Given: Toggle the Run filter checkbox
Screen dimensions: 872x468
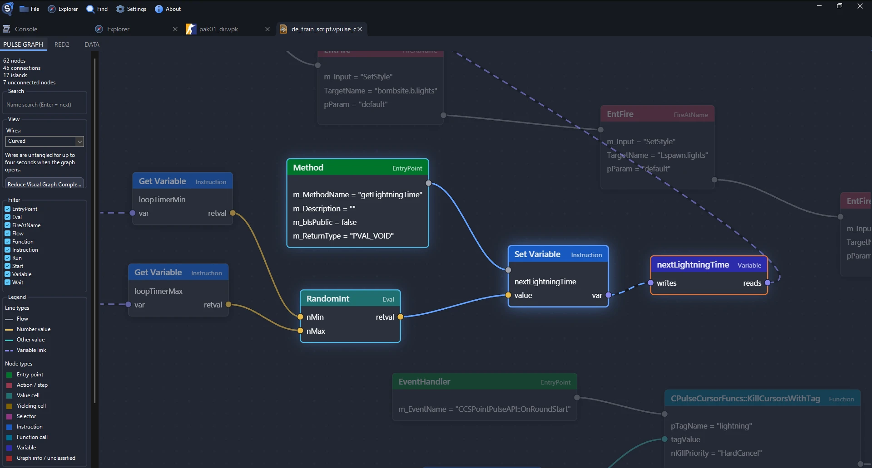Looking at the screenshot, I should pyautogui.click(x=8, y=258).
